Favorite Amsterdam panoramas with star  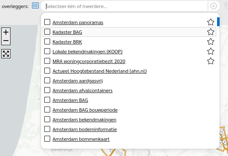click(211, 22)
